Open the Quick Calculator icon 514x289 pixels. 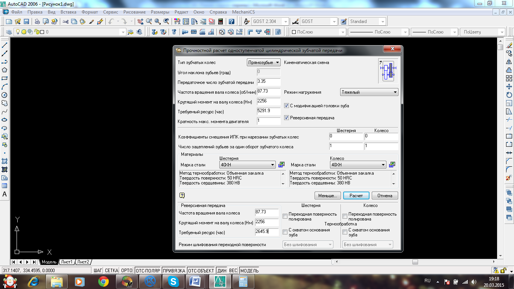click(x=221, y=21)
